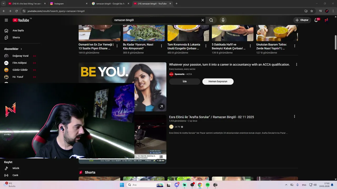Click the Chrome address bar URL
Viewport: 337px width, 189px height.
[x=56, y=11]
